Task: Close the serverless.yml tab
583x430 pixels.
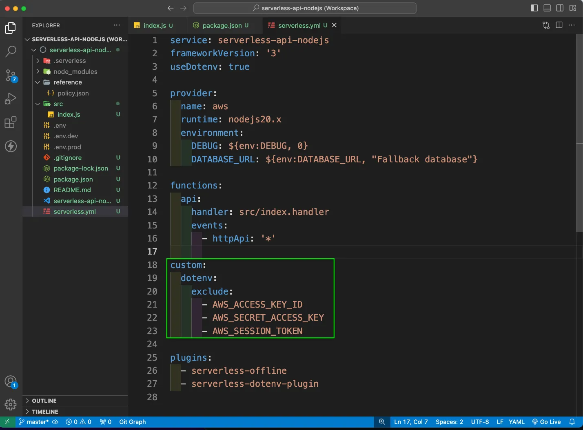Action: click(x=334, y=25)
